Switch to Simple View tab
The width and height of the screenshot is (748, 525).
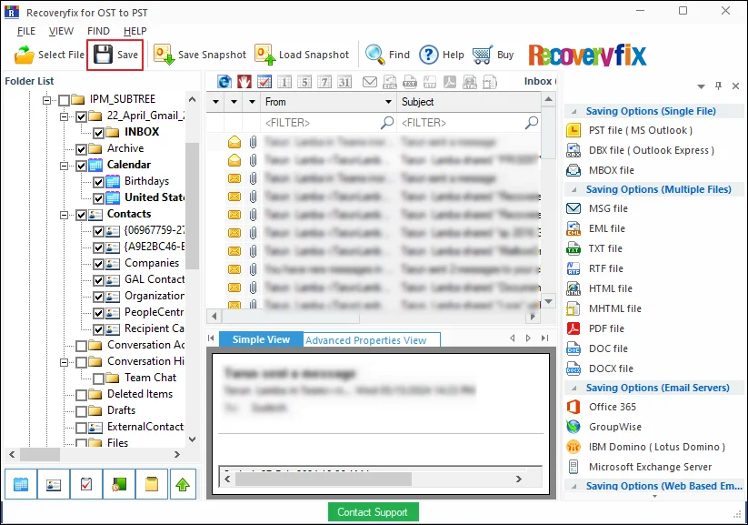(x=261, y=339)
